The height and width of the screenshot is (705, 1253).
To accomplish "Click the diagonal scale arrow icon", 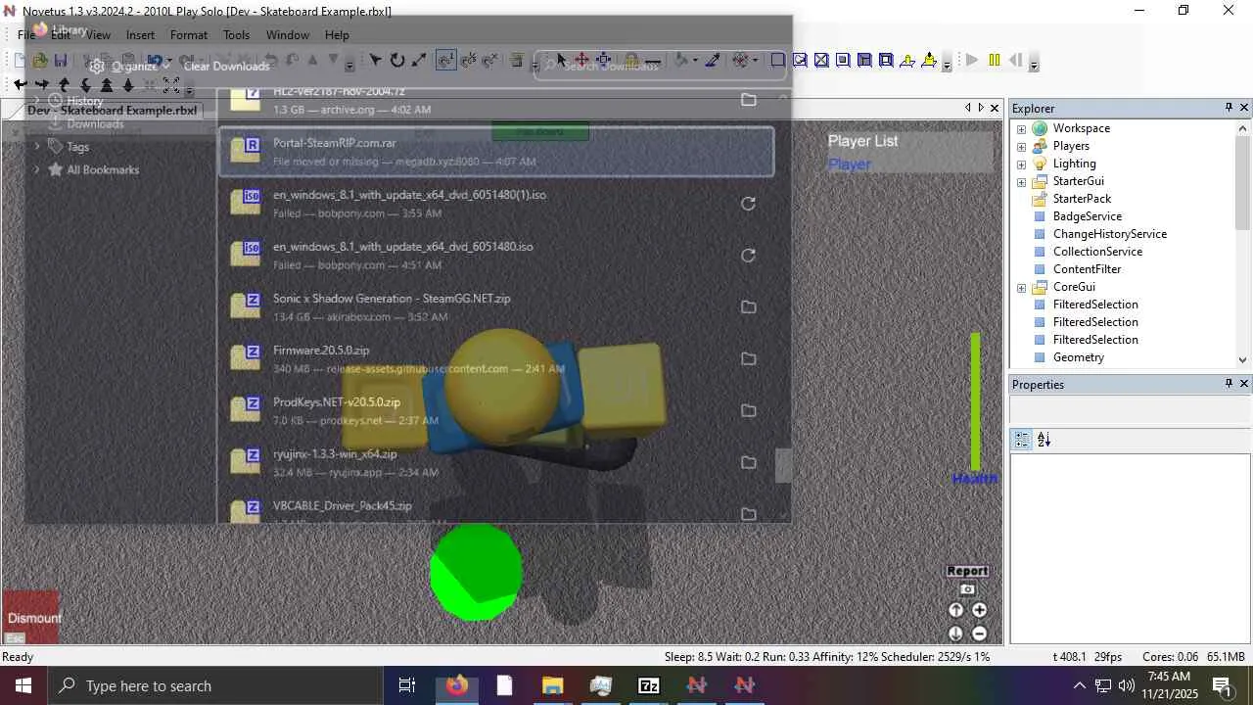I will (x=419, y=61).
